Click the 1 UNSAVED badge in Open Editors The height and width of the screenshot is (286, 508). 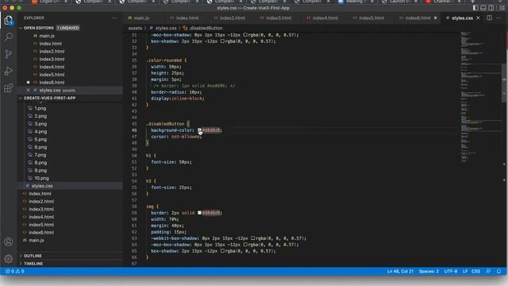click(68, 28)
